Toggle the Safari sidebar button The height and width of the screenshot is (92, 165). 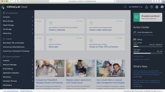(x=18, y=1)
